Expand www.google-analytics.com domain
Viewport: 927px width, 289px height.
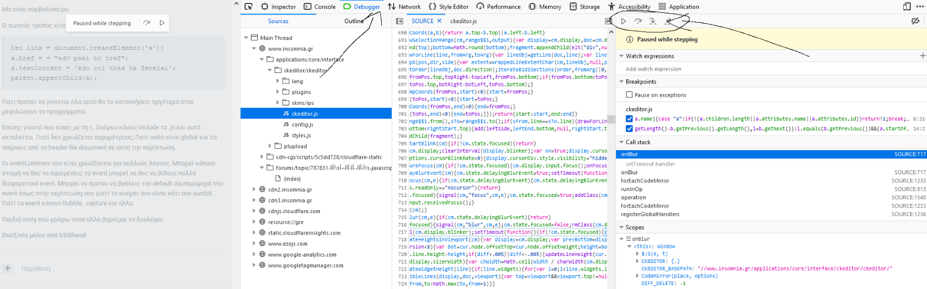coord(254,255)
